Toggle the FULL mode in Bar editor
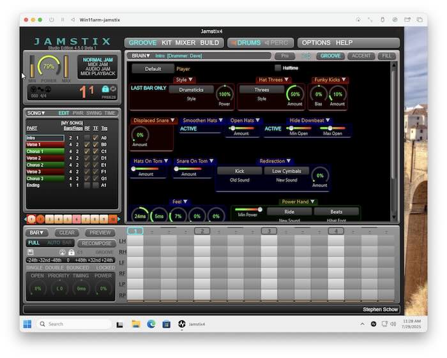 34,242
